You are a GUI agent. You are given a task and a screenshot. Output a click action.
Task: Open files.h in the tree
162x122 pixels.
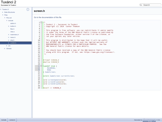12,29
